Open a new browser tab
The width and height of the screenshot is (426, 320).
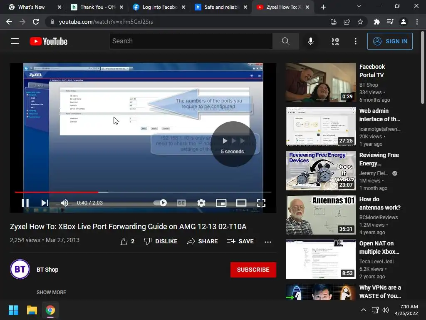323,7
